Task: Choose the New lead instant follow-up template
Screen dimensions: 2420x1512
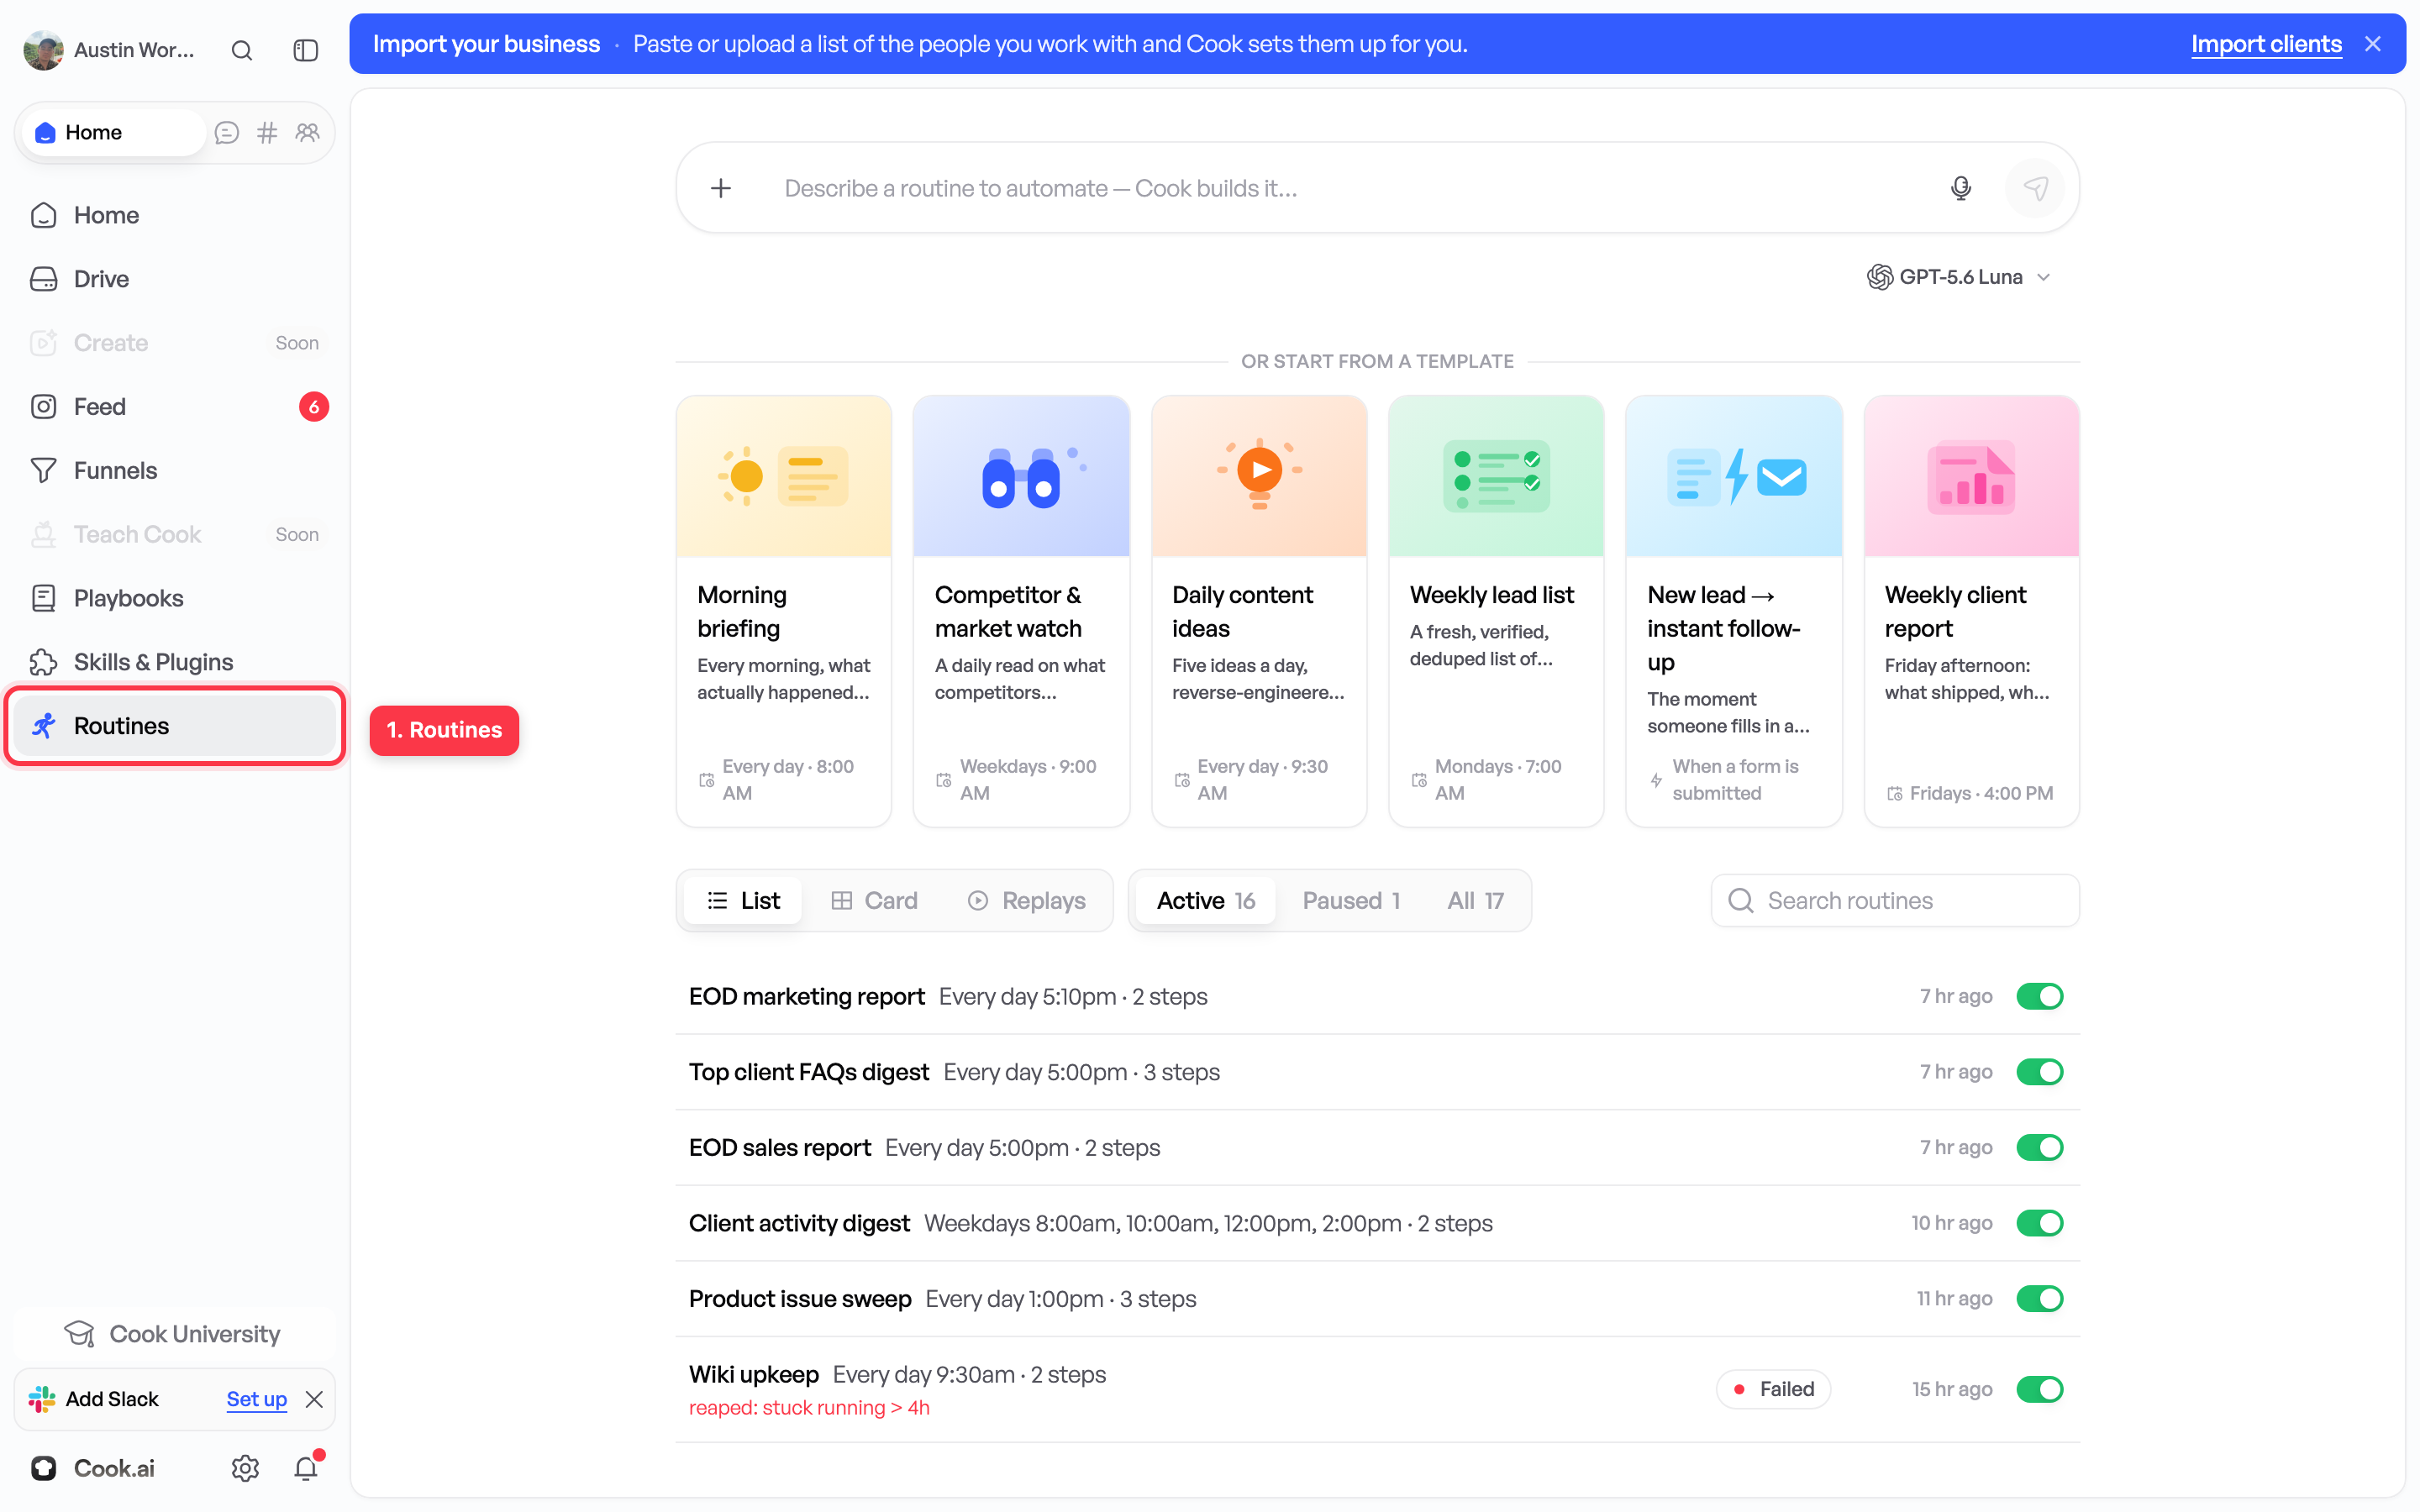Action: 1734,611
